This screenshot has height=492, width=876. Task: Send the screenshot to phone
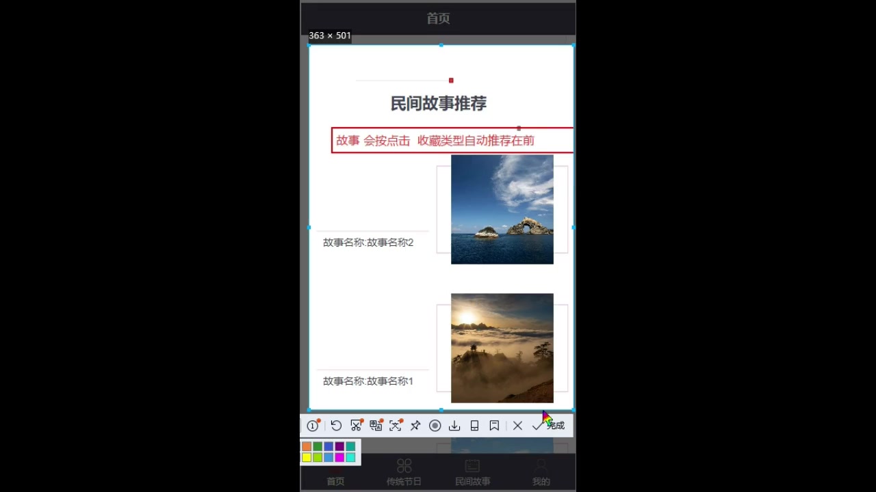click(474, 426)
